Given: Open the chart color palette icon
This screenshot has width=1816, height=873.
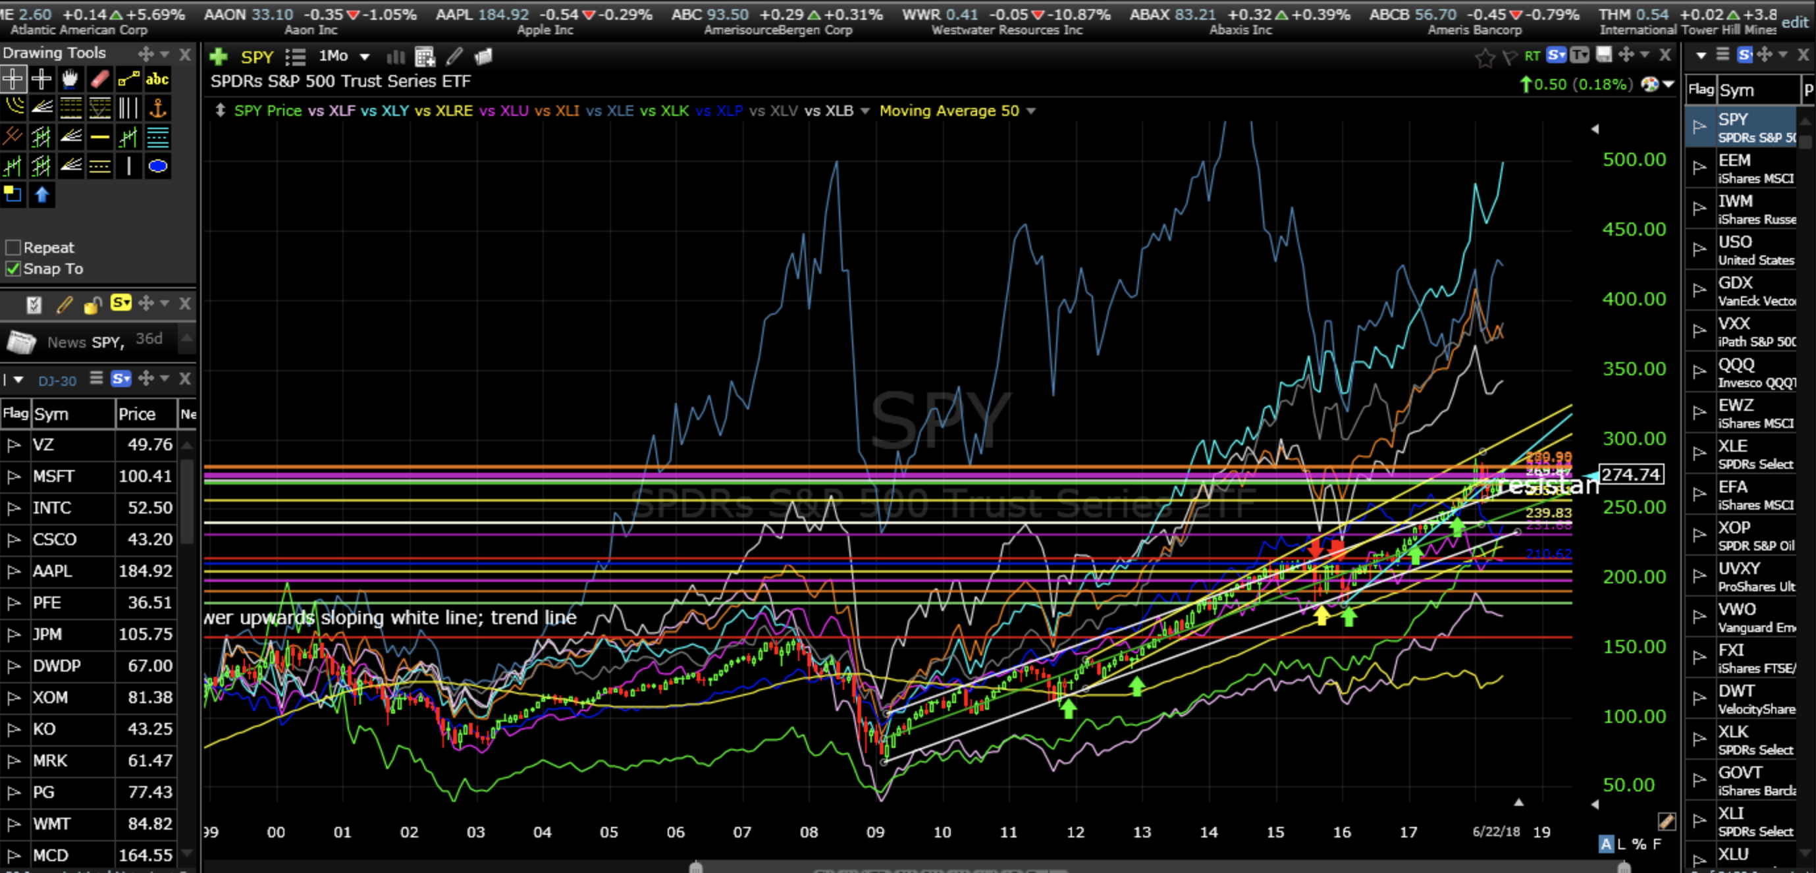Looking at the screenshot, I should coord(1649,85).
